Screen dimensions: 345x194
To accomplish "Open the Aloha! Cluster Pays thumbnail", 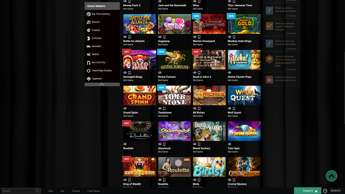I will 244,60.
